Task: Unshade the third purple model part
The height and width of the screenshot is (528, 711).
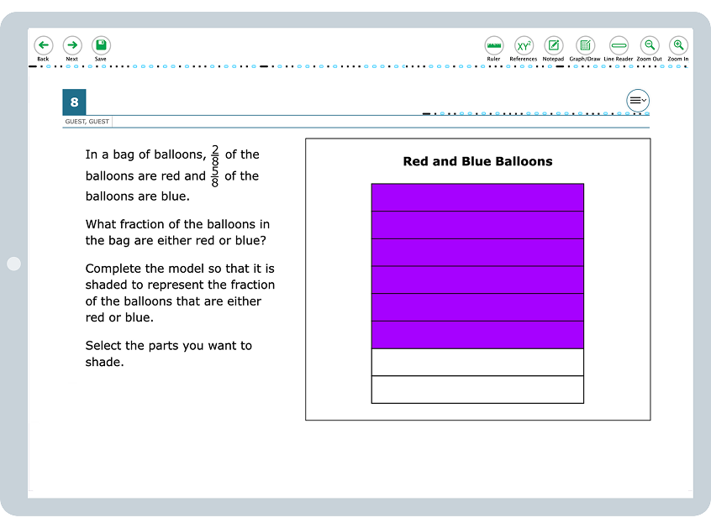Action: click(477, 252)
